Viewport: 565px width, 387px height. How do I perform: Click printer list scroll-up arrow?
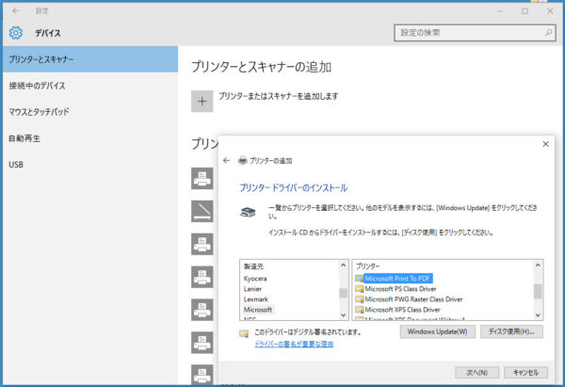pyautogui.click(x=538, y=266)
